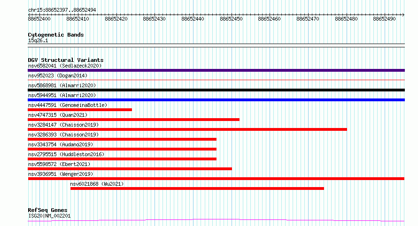The image size is (418, 226).
Task: Open nsv3936951 (Wenger2019) variant label
Action: tap(61, 174)
